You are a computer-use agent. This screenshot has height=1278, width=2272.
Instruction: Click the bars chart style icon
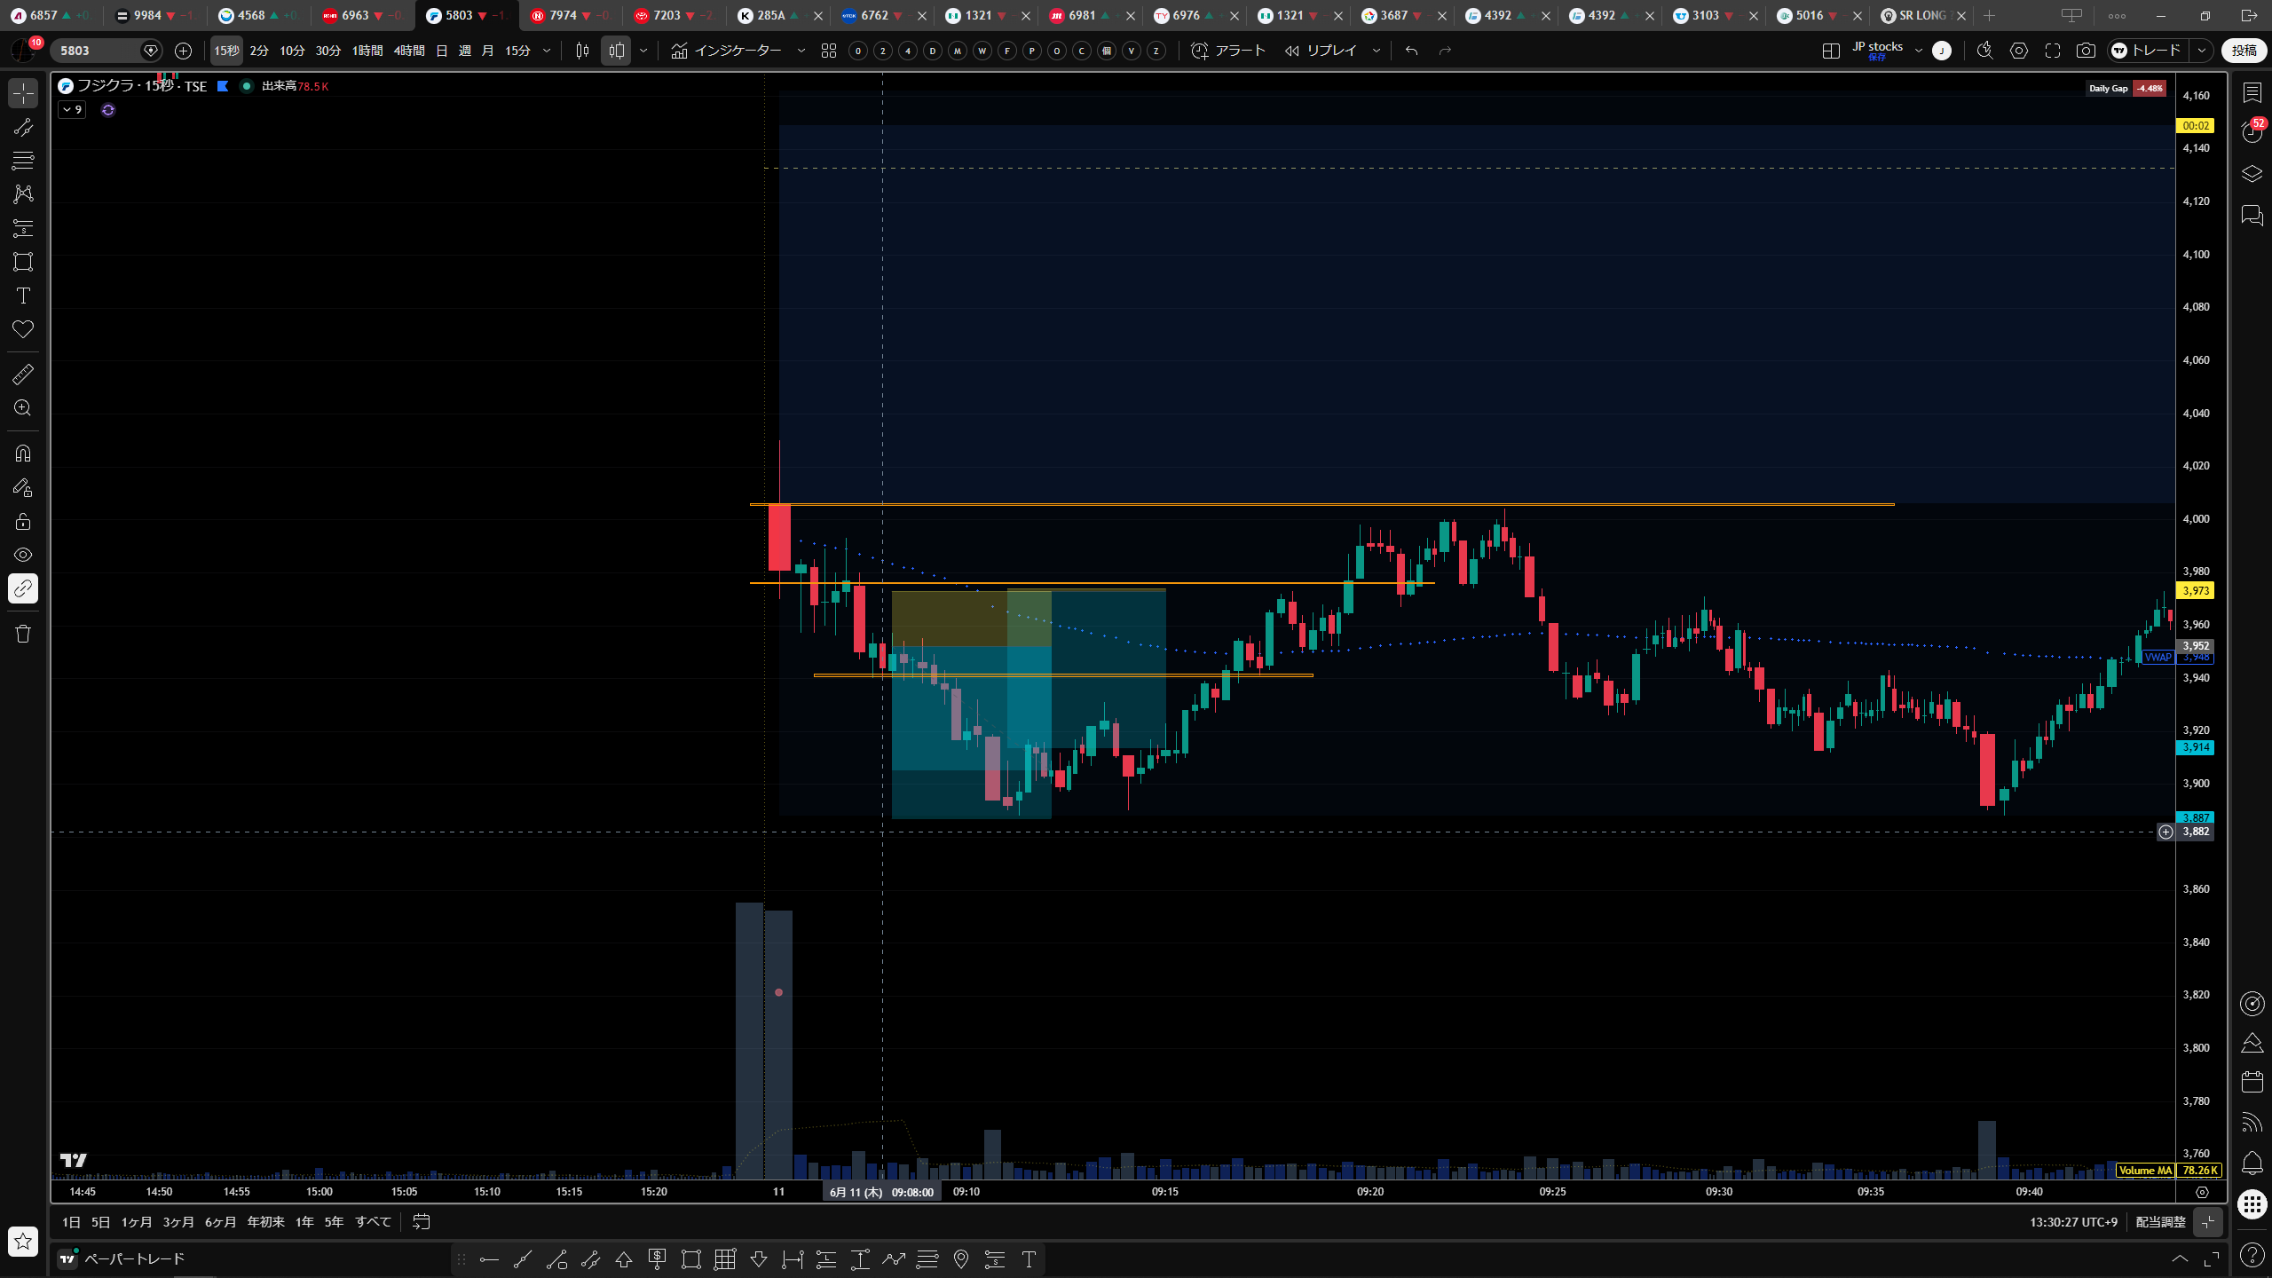click(582, 51)
